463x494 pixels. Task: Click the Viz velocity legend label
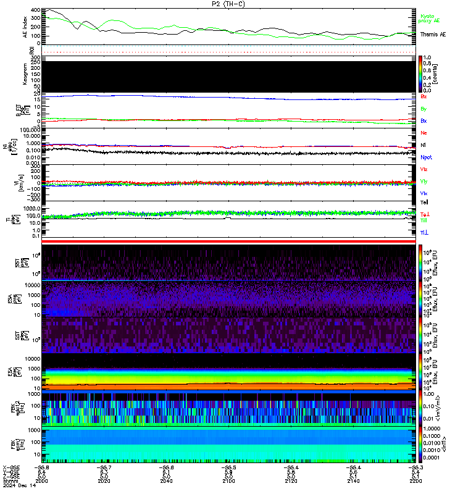pyautogui.click(x=423, y=169)
